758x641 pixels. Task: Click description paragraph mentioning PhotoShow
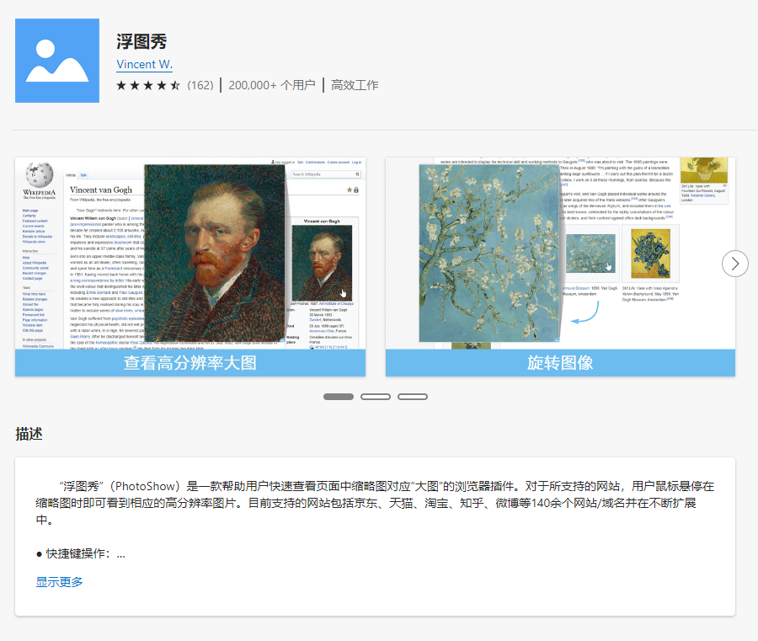[x=375, y=503]
